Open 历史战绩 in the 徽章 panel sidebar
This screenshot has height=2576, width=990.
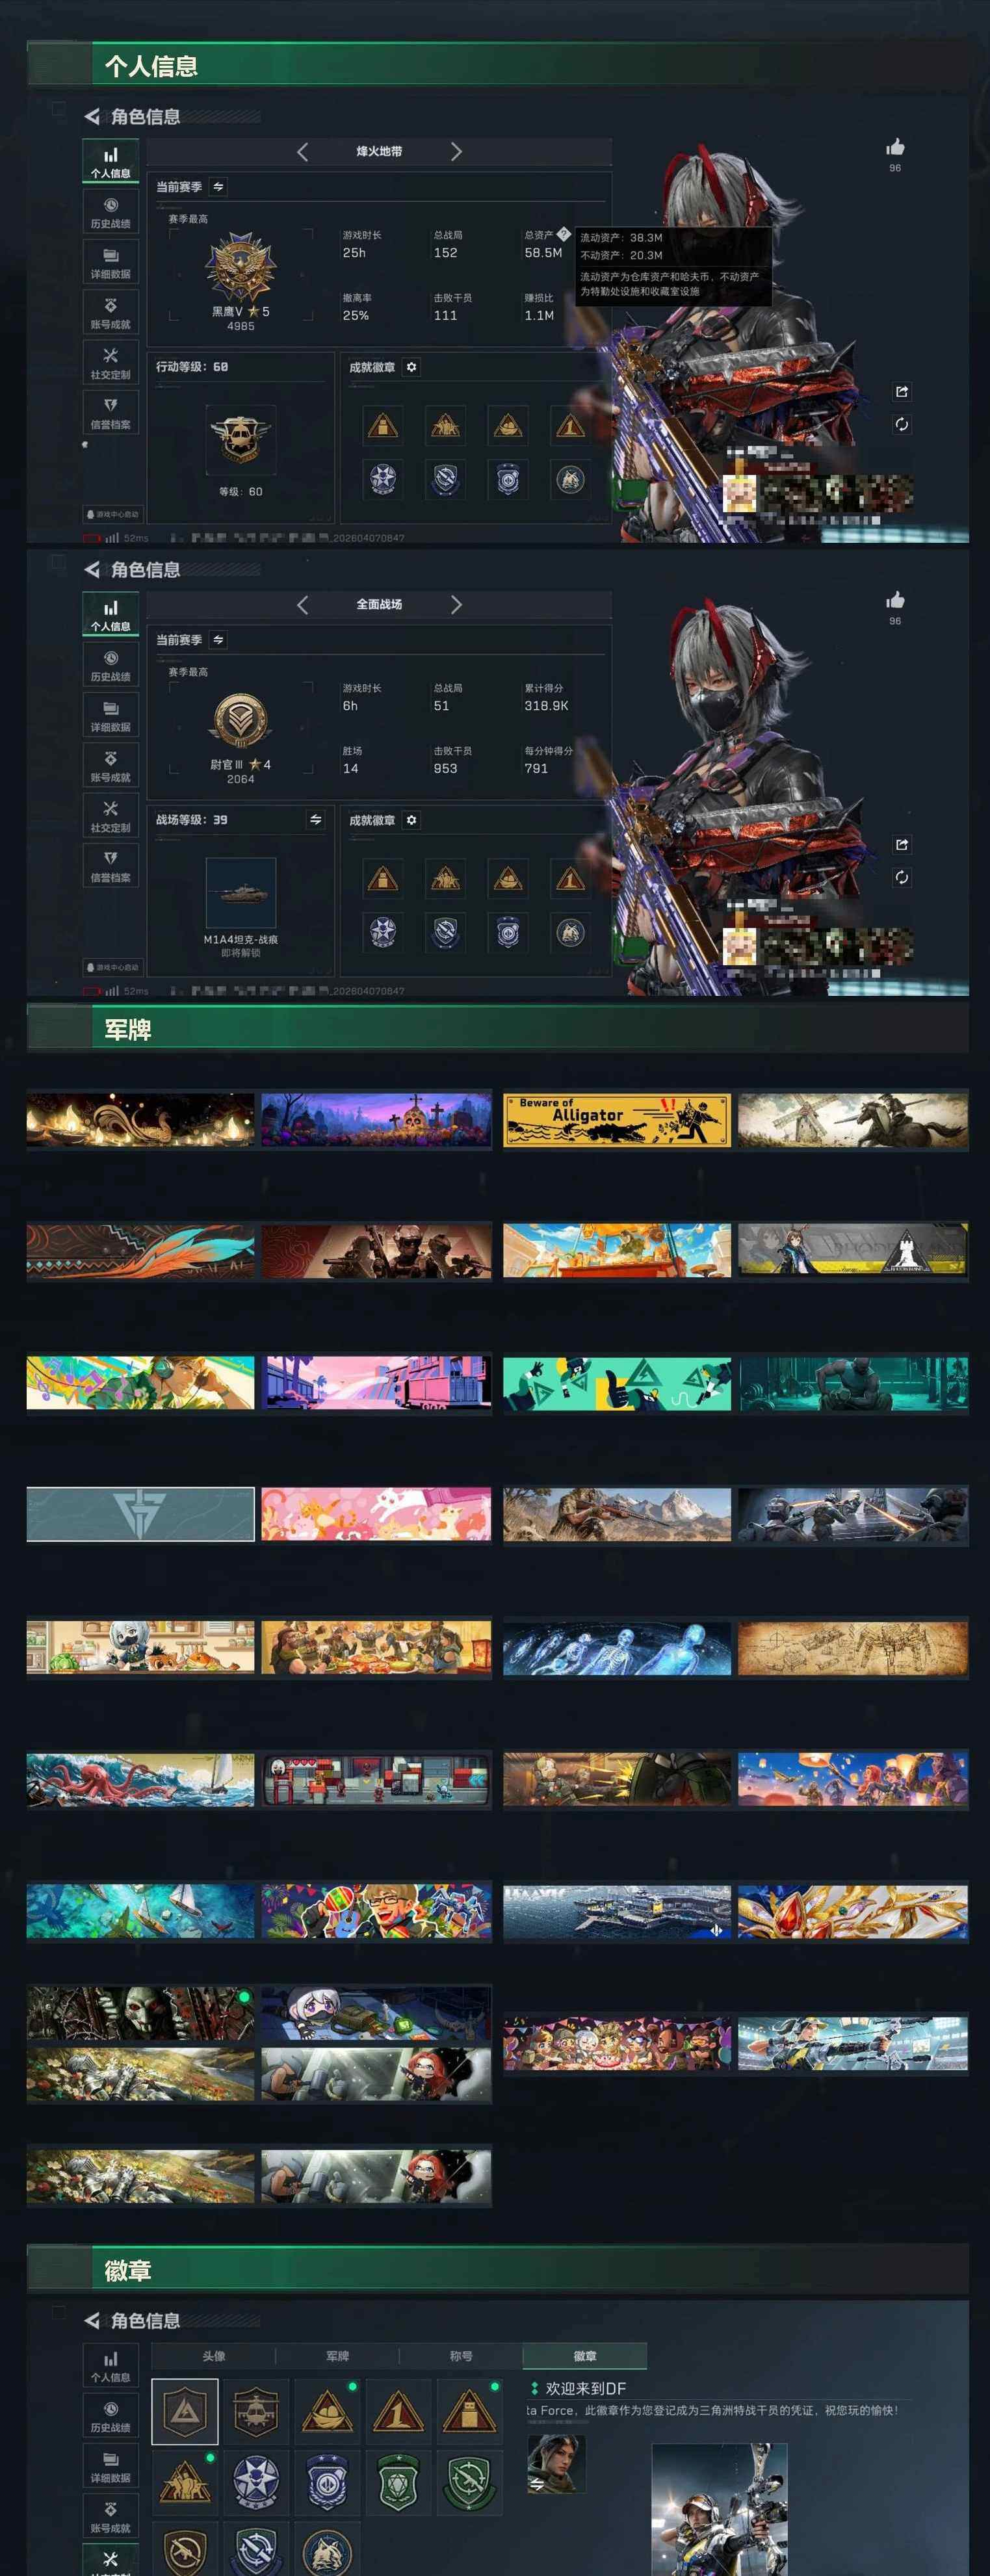(110, 2417)
